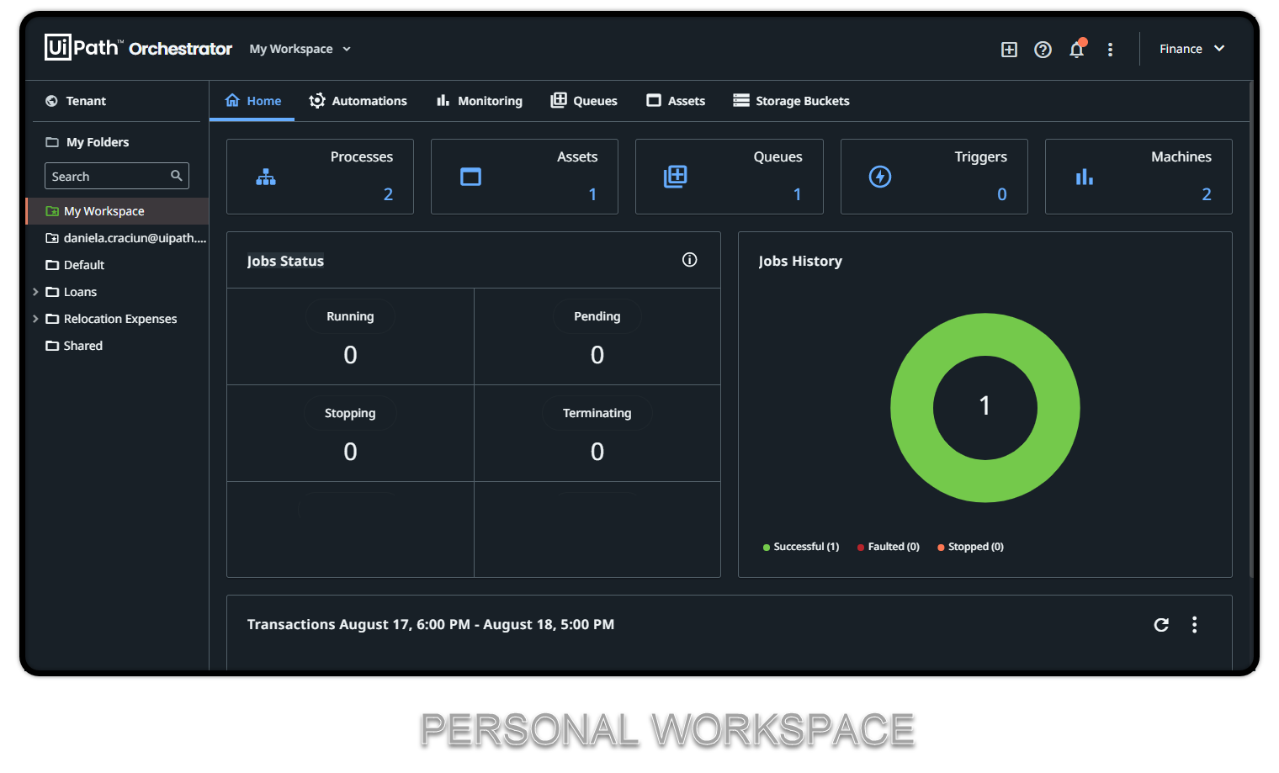Open the Processes card
This screenshot has height=773, width=1279.
(x=320, y=177)
